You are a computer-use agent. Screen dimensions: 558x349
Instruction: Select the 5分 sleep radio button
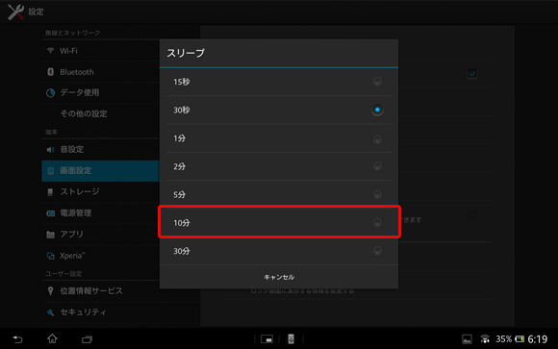click(377, 194)
